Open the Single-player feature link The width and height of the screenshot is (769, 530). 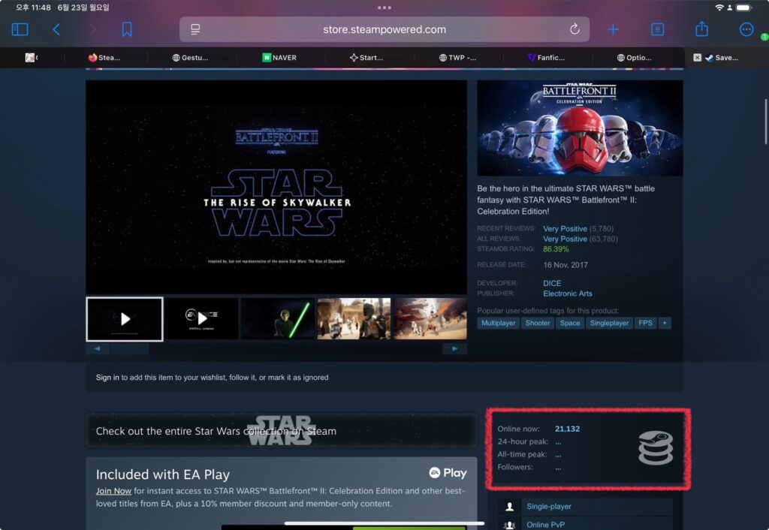coord(549,506)
